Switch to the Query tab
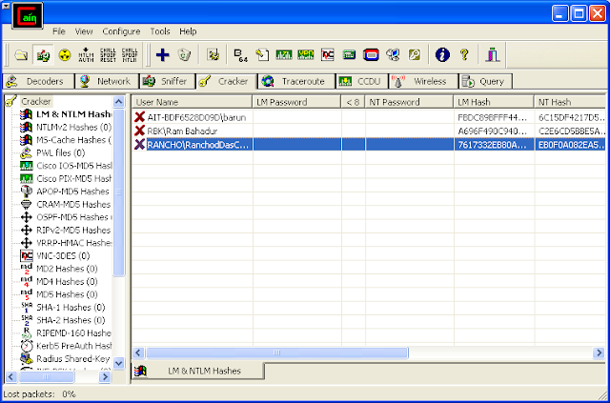 tap(485, 82)
